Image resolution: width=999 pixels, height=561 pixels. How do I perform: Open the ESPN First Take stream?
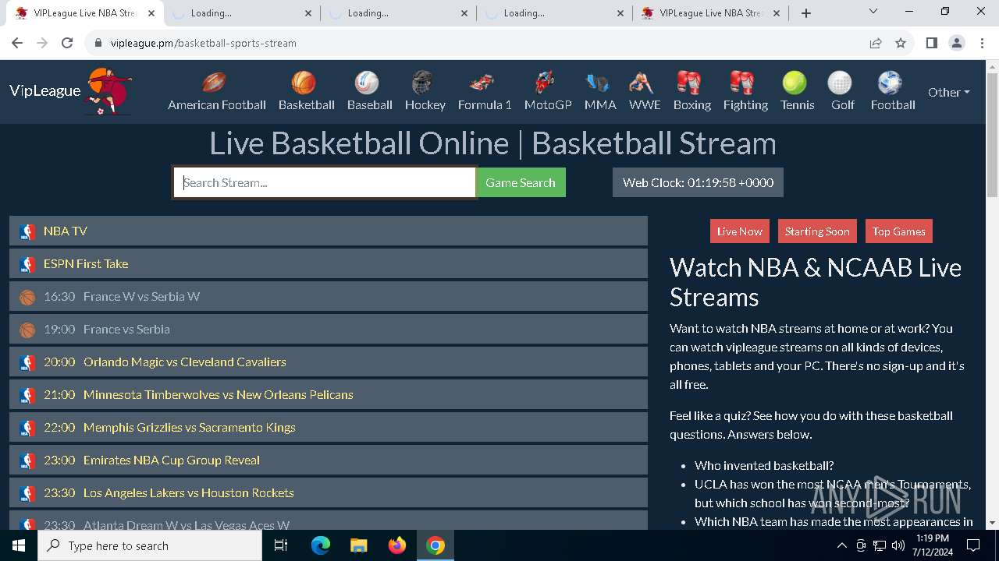coord(329,264)
